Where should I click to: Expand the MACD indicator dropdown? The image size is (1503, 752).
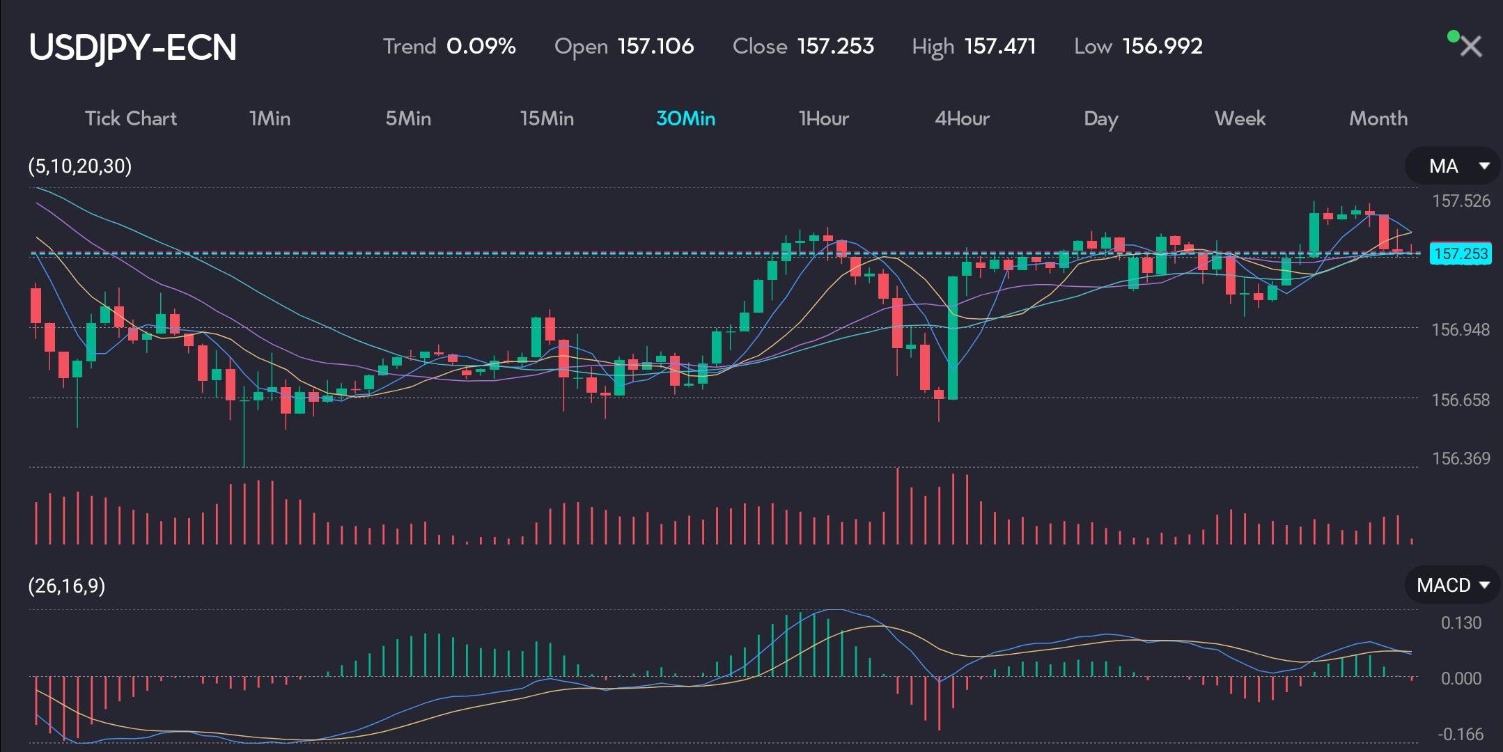coord(1454,585)
